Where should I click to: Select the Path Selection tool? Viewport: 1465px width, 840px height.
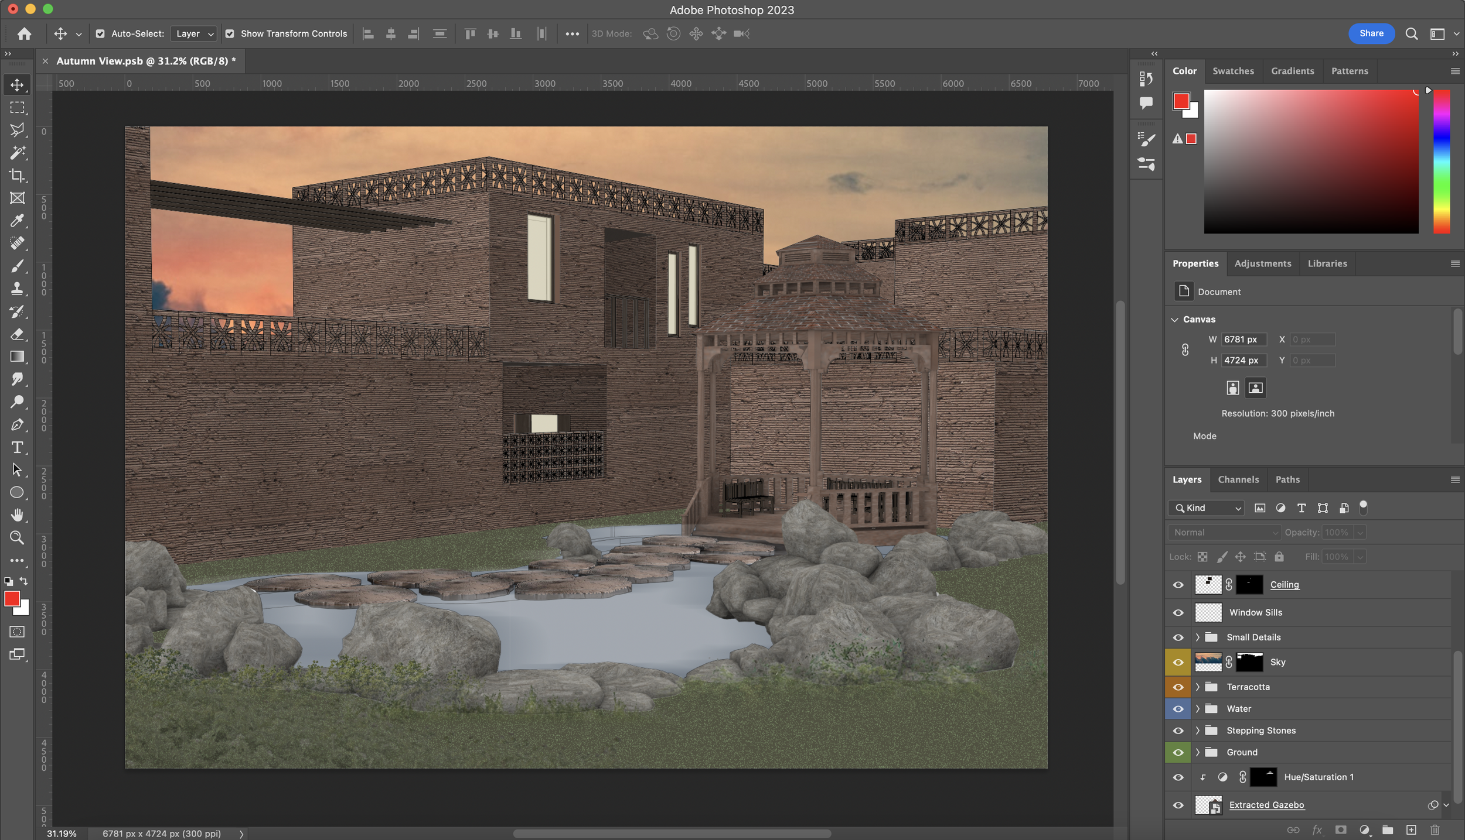17,470
